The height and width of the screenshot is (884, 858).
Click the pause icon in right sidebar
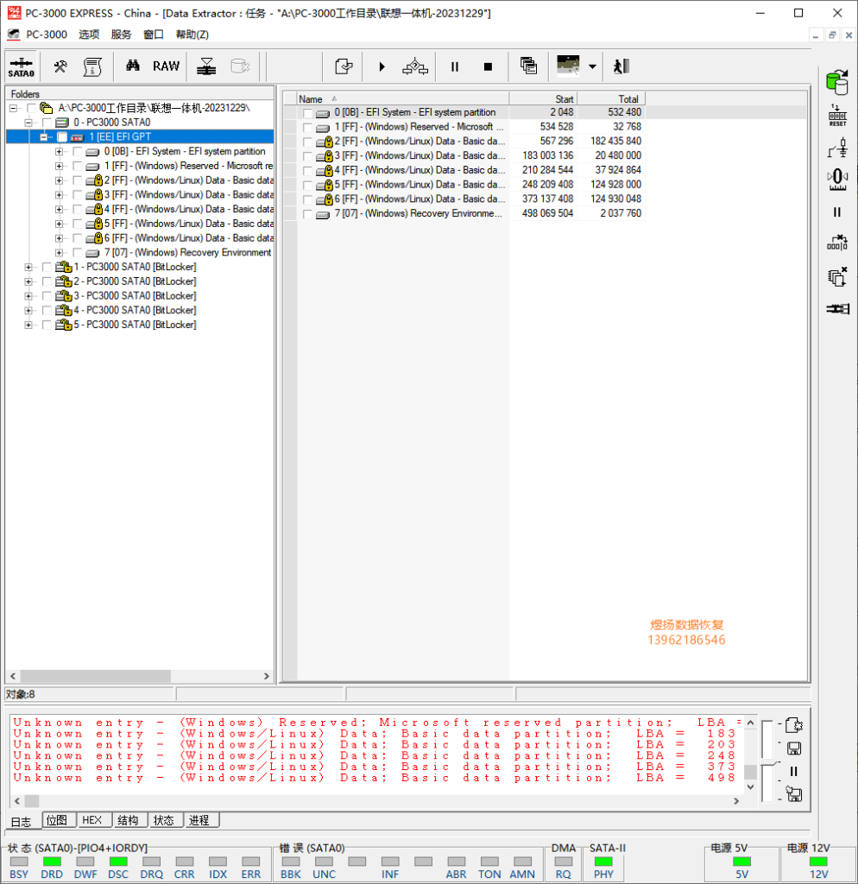pyautogui.click(x=837, y=212)
